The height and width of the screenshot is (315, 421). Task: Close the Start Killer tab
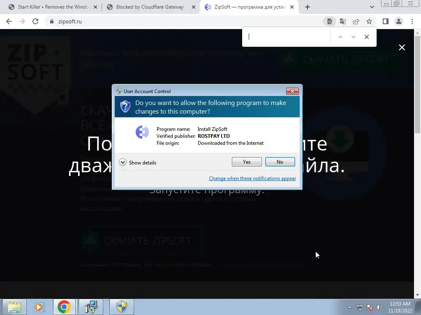coord(95,7)
